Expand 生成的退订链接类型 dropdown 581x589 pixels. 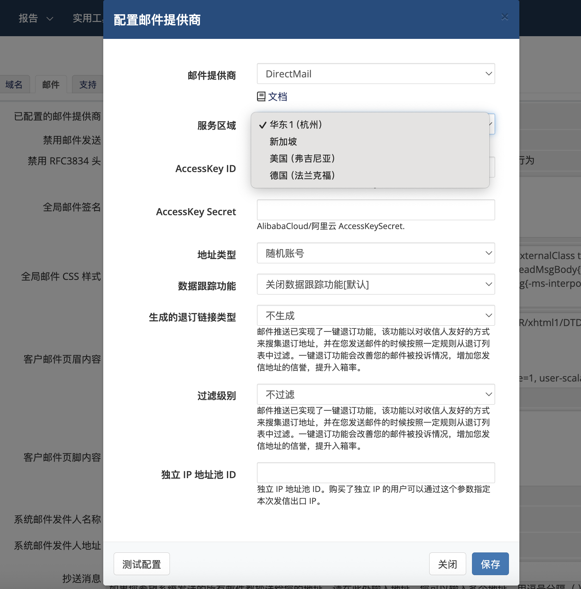pos(376,315)
